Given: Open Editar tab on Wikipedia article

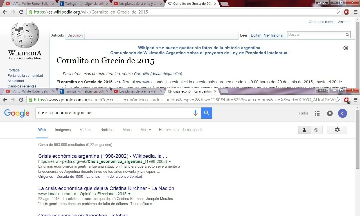Looking at the screenshot, I should tap(256, 35).
